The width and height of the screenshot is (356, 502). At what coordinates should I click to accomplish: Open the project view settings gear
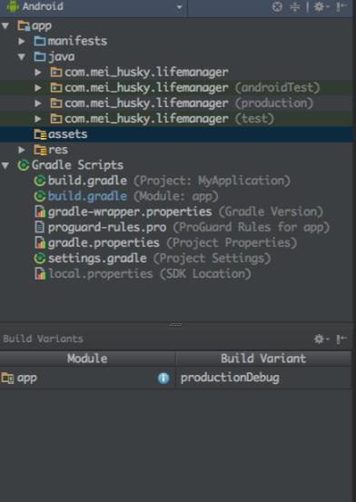click(321, 6)
